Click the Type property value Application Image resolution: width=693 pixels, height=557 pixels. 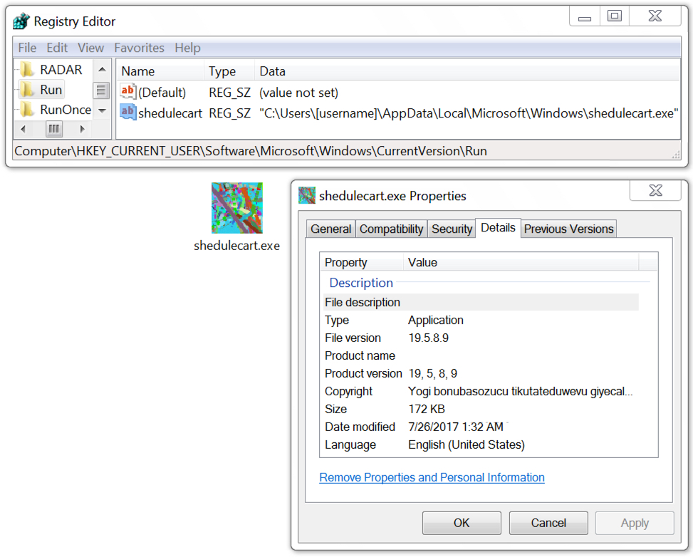click(436, 320)
